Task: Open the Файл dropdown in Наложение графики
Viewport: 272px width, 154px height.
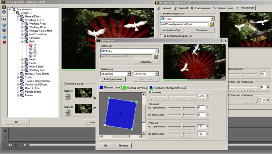Action: pyautogui.click(x=212, y=19)
